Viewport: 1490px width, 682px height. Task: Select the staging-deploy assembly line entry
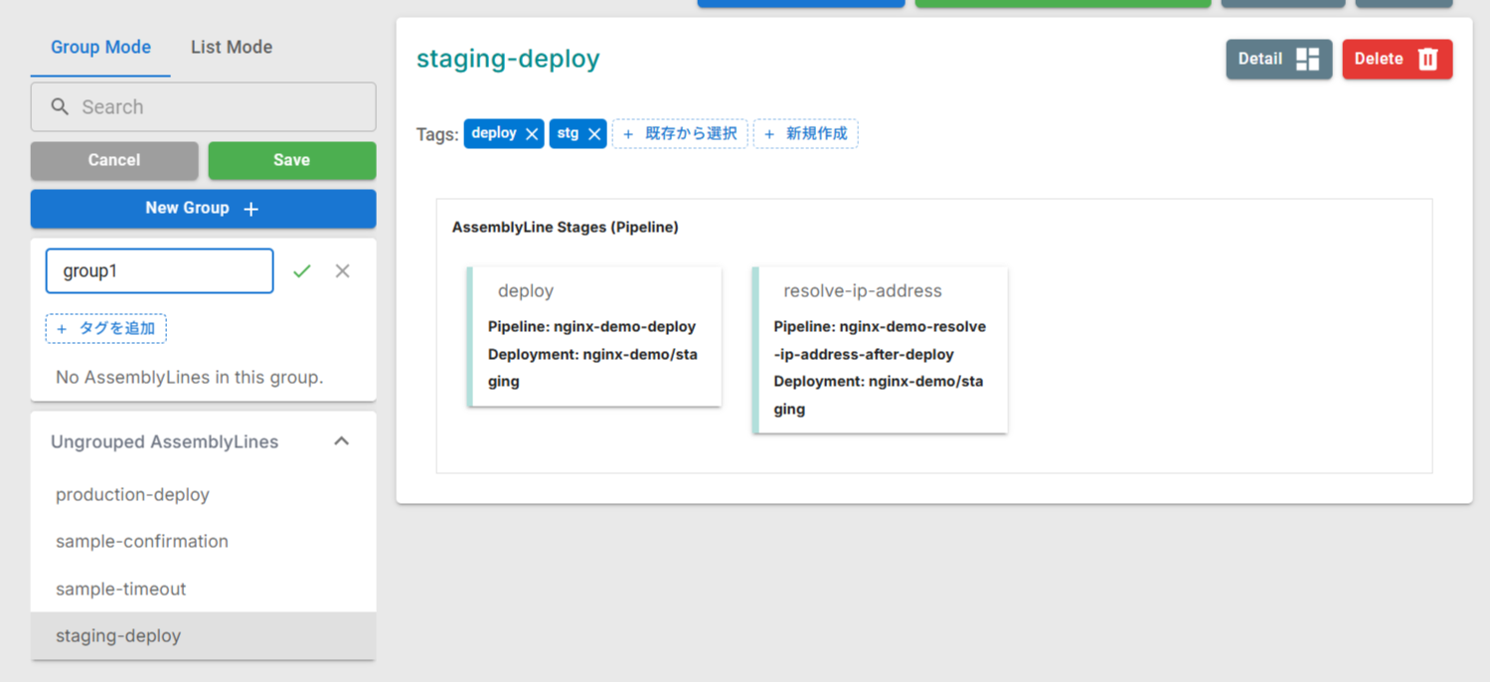coord(116,635)
